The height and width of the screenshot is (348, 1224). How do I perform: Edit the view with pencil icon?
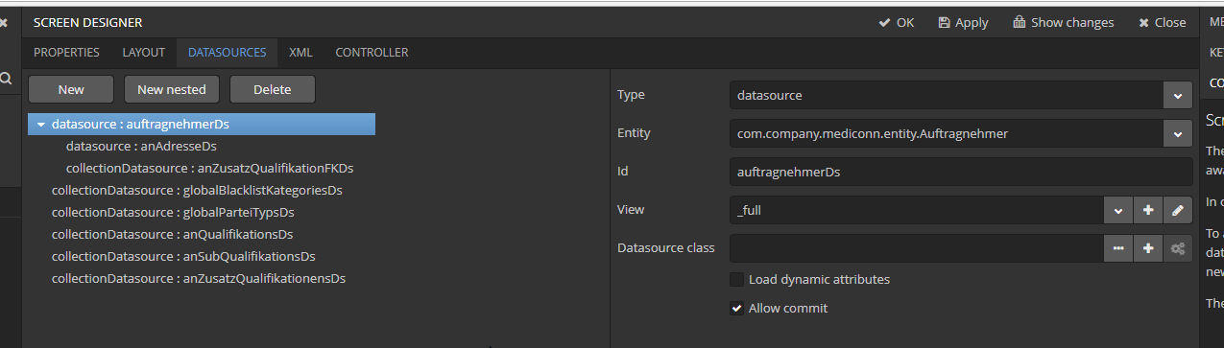click(x=1178, y=210)
